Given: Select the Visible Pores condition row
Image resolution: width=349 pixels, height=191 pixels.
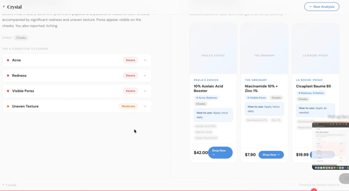Looking at the screenshot, I should pyautogui.click(x=77, y=91).
